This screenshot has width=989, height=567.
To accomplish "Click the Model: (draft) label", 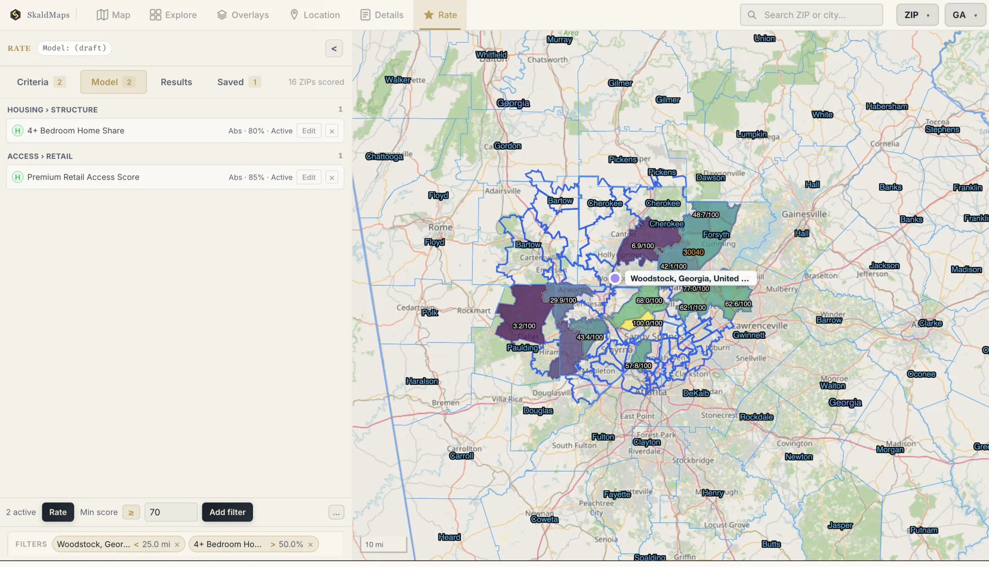I will pos(74,48).
